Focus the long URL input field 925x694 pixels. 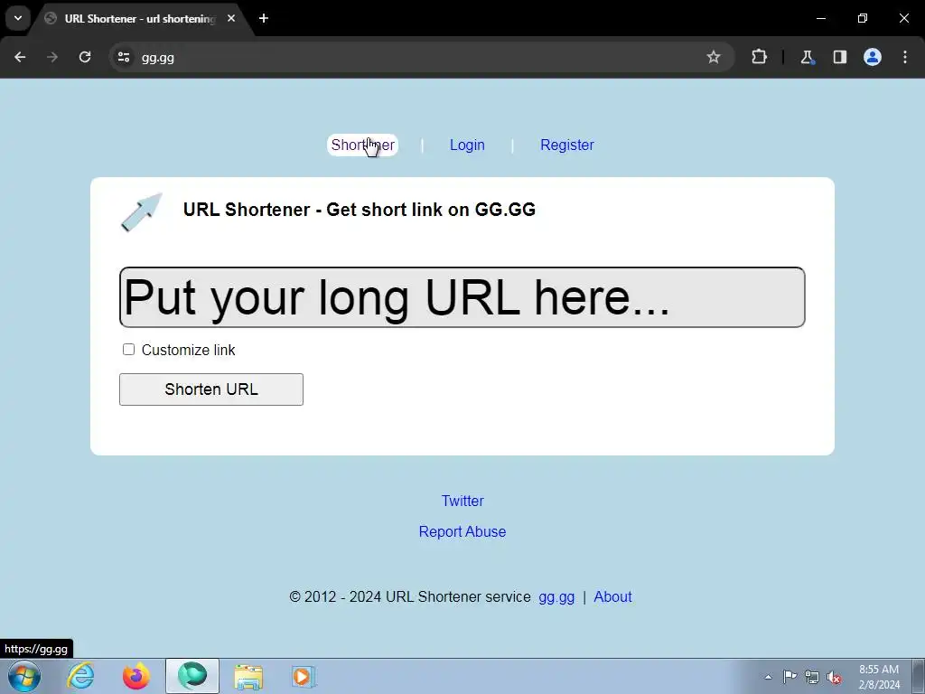pyautogui.click(x=462, y=297)
